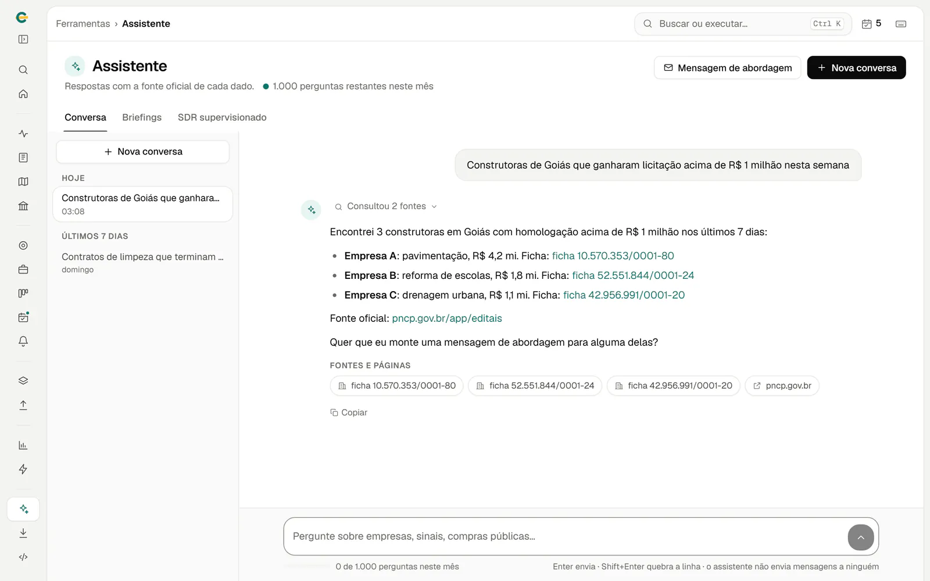Switch to the SDR supervisionado tab
Image resolution: width=930 pixels, height=581 pixels.
tap(222, 117)
